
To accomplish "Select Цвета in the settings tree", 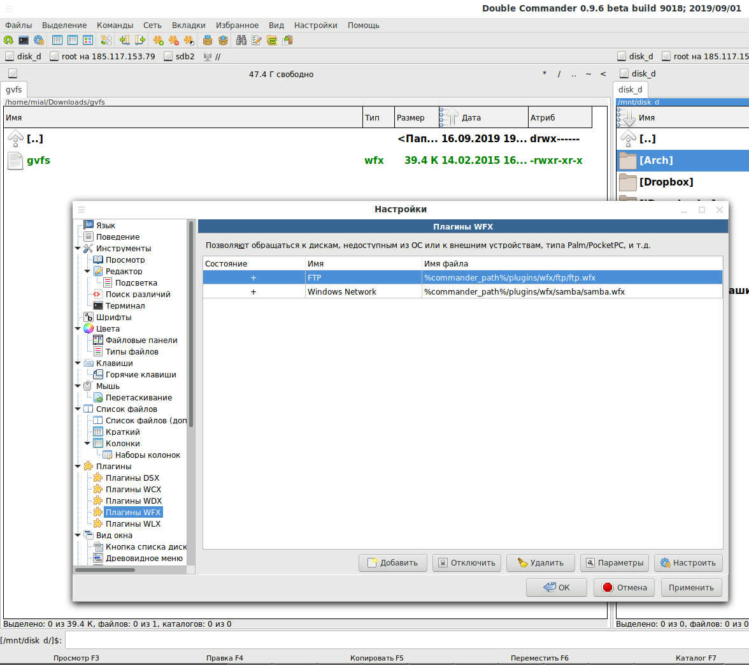I will pyautogui.click(x=108, y=328).
